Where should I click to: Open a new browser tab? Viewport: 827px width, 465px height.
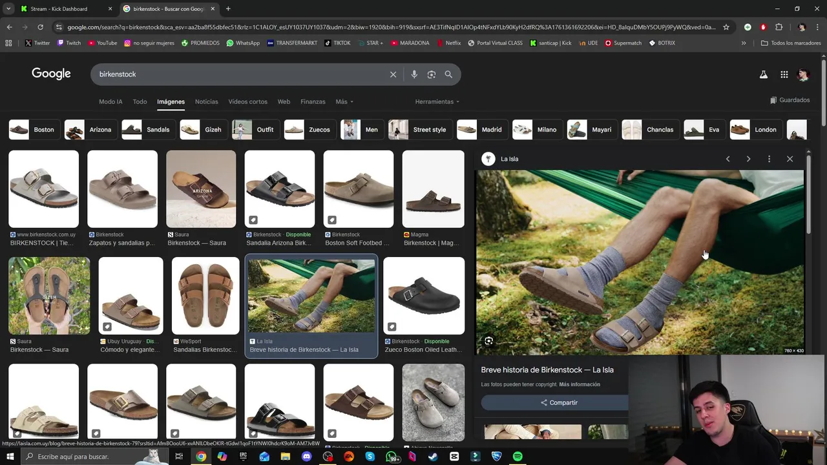[228, 9]
